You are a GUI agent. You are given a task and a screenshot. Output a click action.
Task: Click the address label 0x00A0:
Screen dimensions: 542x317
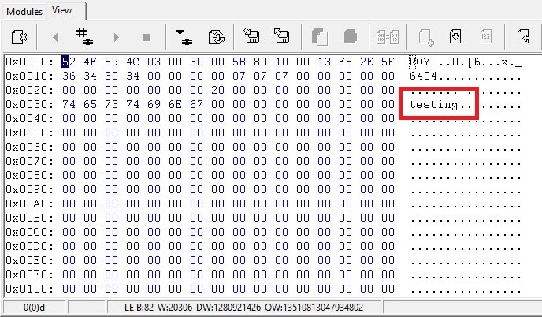point(30,203)
